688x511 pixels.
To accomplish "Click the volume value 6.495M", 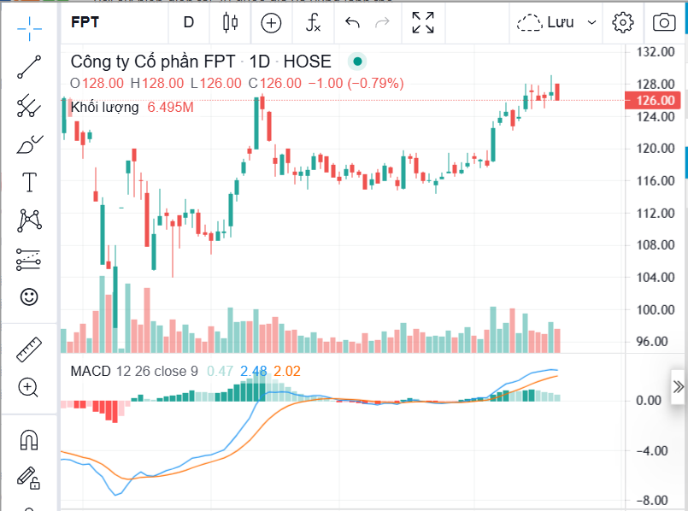I will coord(170,108).
